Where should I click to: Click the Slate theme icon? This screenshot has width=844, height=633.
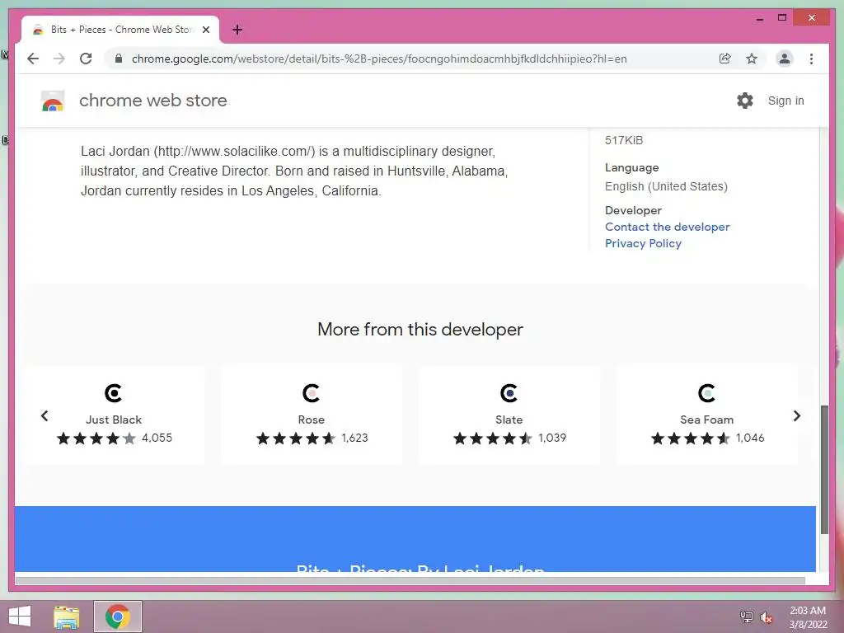509,393
